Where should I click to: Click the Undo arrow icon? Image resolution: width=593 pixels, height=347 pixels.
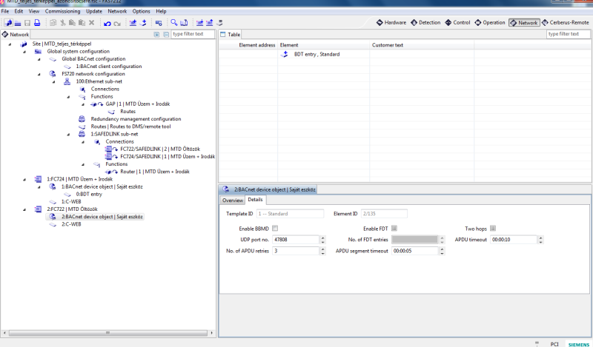point(107,23)
